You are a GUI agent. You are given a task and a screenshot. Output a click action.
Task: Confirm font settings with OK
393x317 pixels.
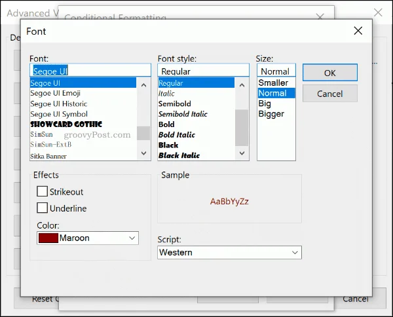[x=330, y=73]
